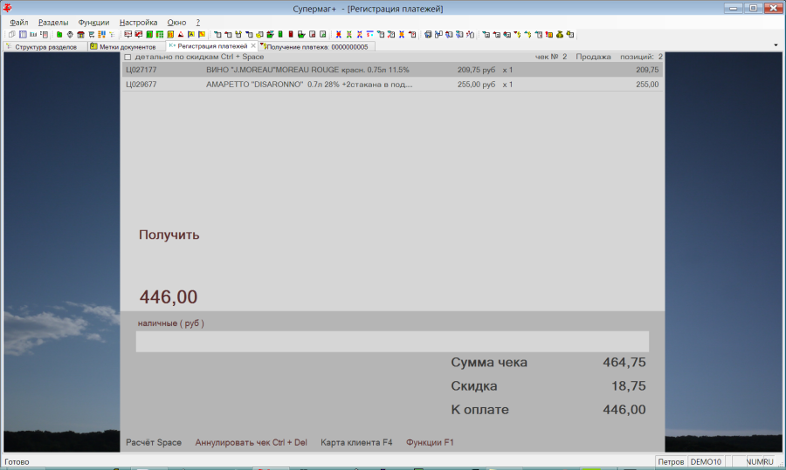Click the К оплате value 446,00
The height and width of the screenshot is (470, 786).
624,410
